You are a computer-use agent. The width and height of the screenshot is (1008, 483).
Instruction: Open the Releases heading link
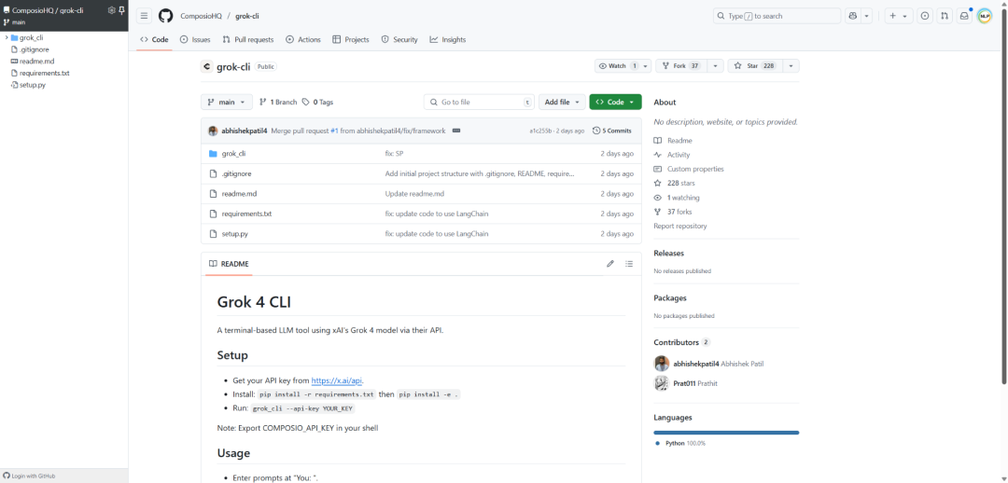click(668, 254)
